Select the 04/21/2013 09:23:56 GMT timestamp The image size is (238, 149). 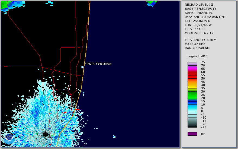coord(205,17)
